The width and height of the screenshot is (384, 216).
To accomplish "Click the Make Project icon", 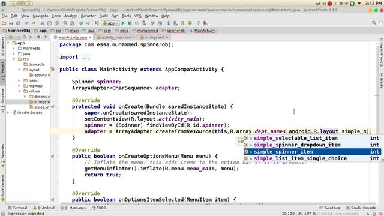I will pyautogui.click(x=97, y=23).
